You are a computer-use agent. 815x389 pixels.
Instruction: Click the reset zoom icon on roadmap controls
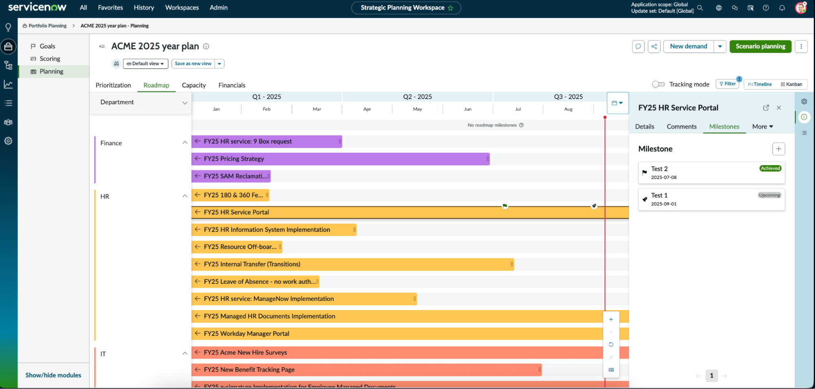[611, 345]
